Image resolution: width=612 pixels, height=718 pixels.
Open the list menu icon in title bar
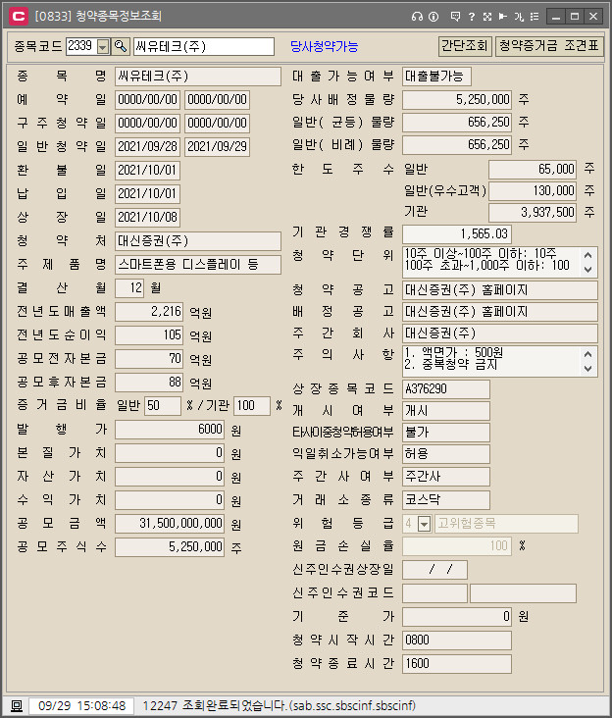coord(535,17)
